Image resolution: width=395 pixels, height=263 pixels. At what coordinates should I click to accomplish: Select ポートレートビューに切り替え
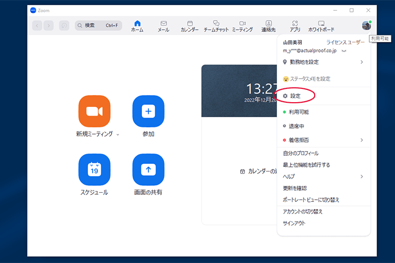[x=324, y=200]
